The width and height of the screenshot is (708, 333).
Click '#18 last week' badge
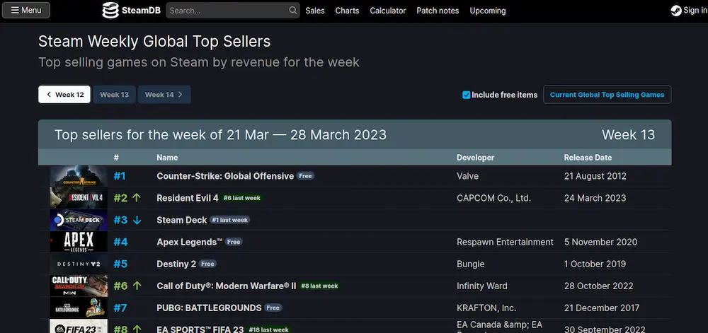coord(269,329)
